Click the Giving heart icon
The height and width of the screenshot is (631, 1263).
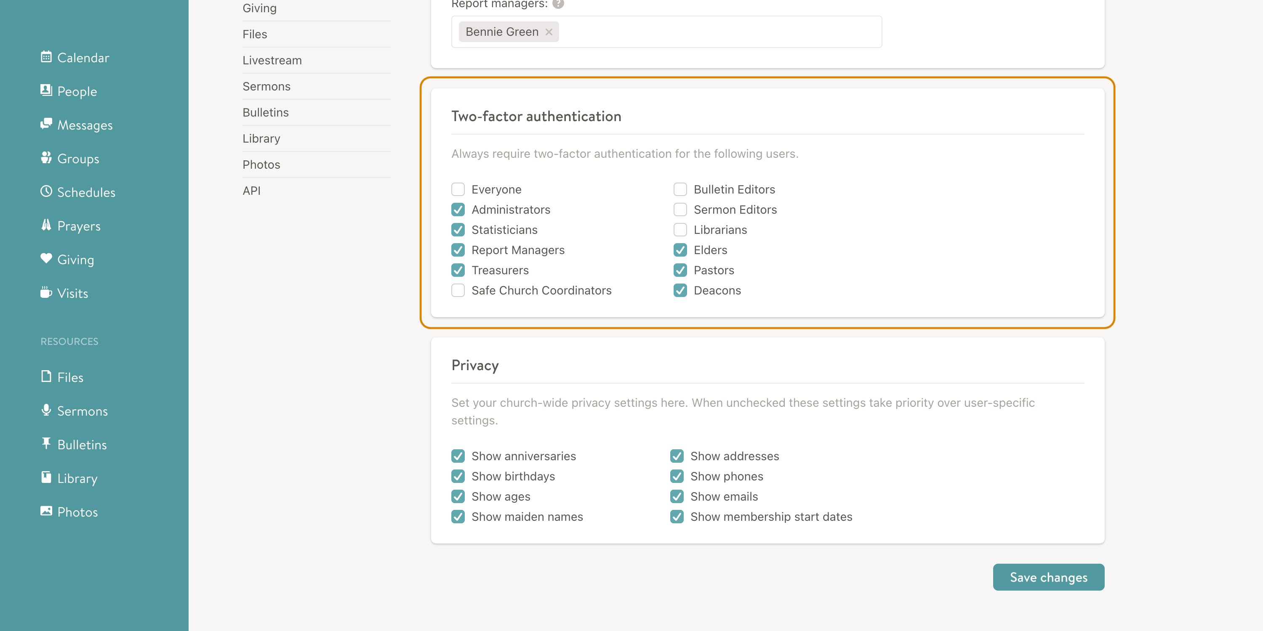click(46, 259)
